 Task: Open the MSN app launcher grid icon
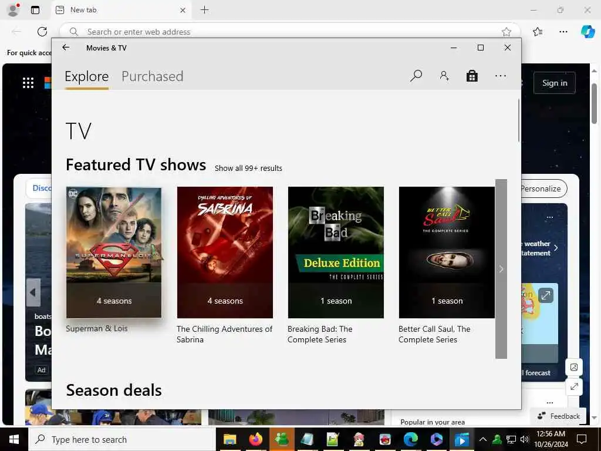click(x=28, y=82)
